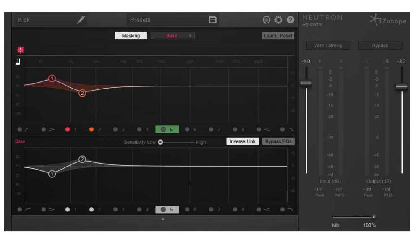Click the Kick track name field
The width and height of the screenshot is (413, 240).
[x=51, y=20]
